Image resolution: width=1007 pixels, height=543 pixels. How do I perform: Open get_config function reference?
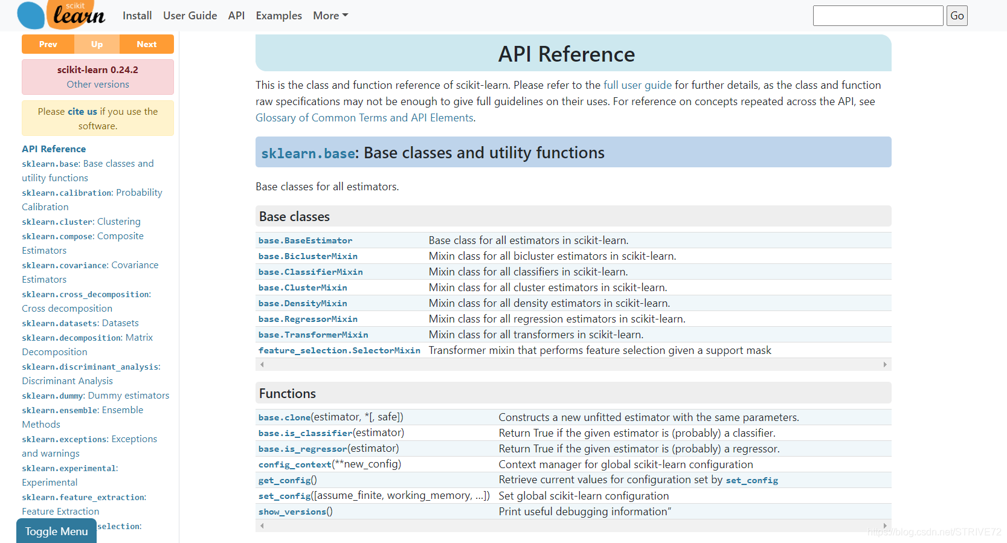(x=285, y=480)
